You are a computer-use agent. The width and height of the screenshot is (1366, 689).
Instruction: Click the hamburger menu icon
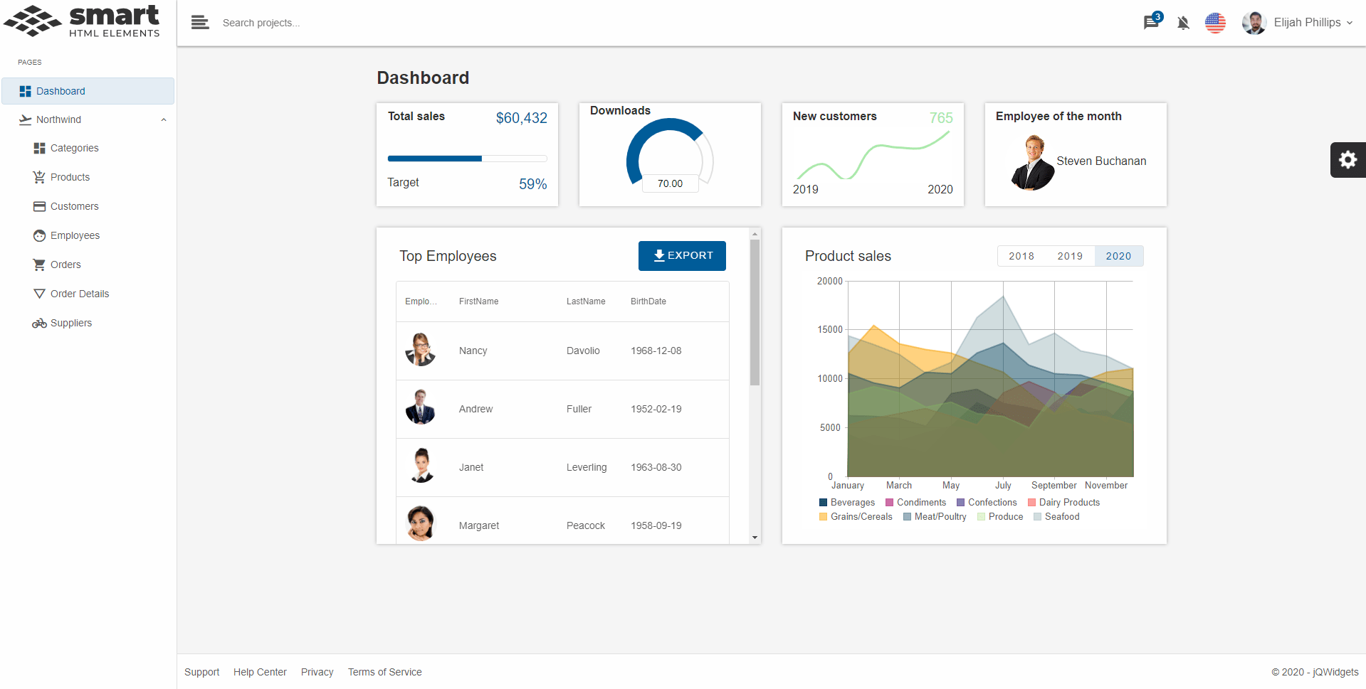(200, 23)
